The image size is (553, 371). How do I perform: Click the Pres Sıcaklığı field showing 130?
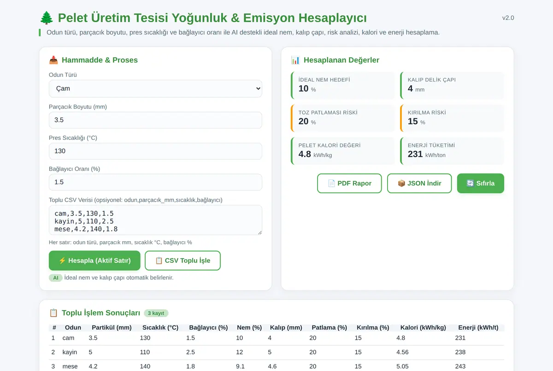pos(155,151)
